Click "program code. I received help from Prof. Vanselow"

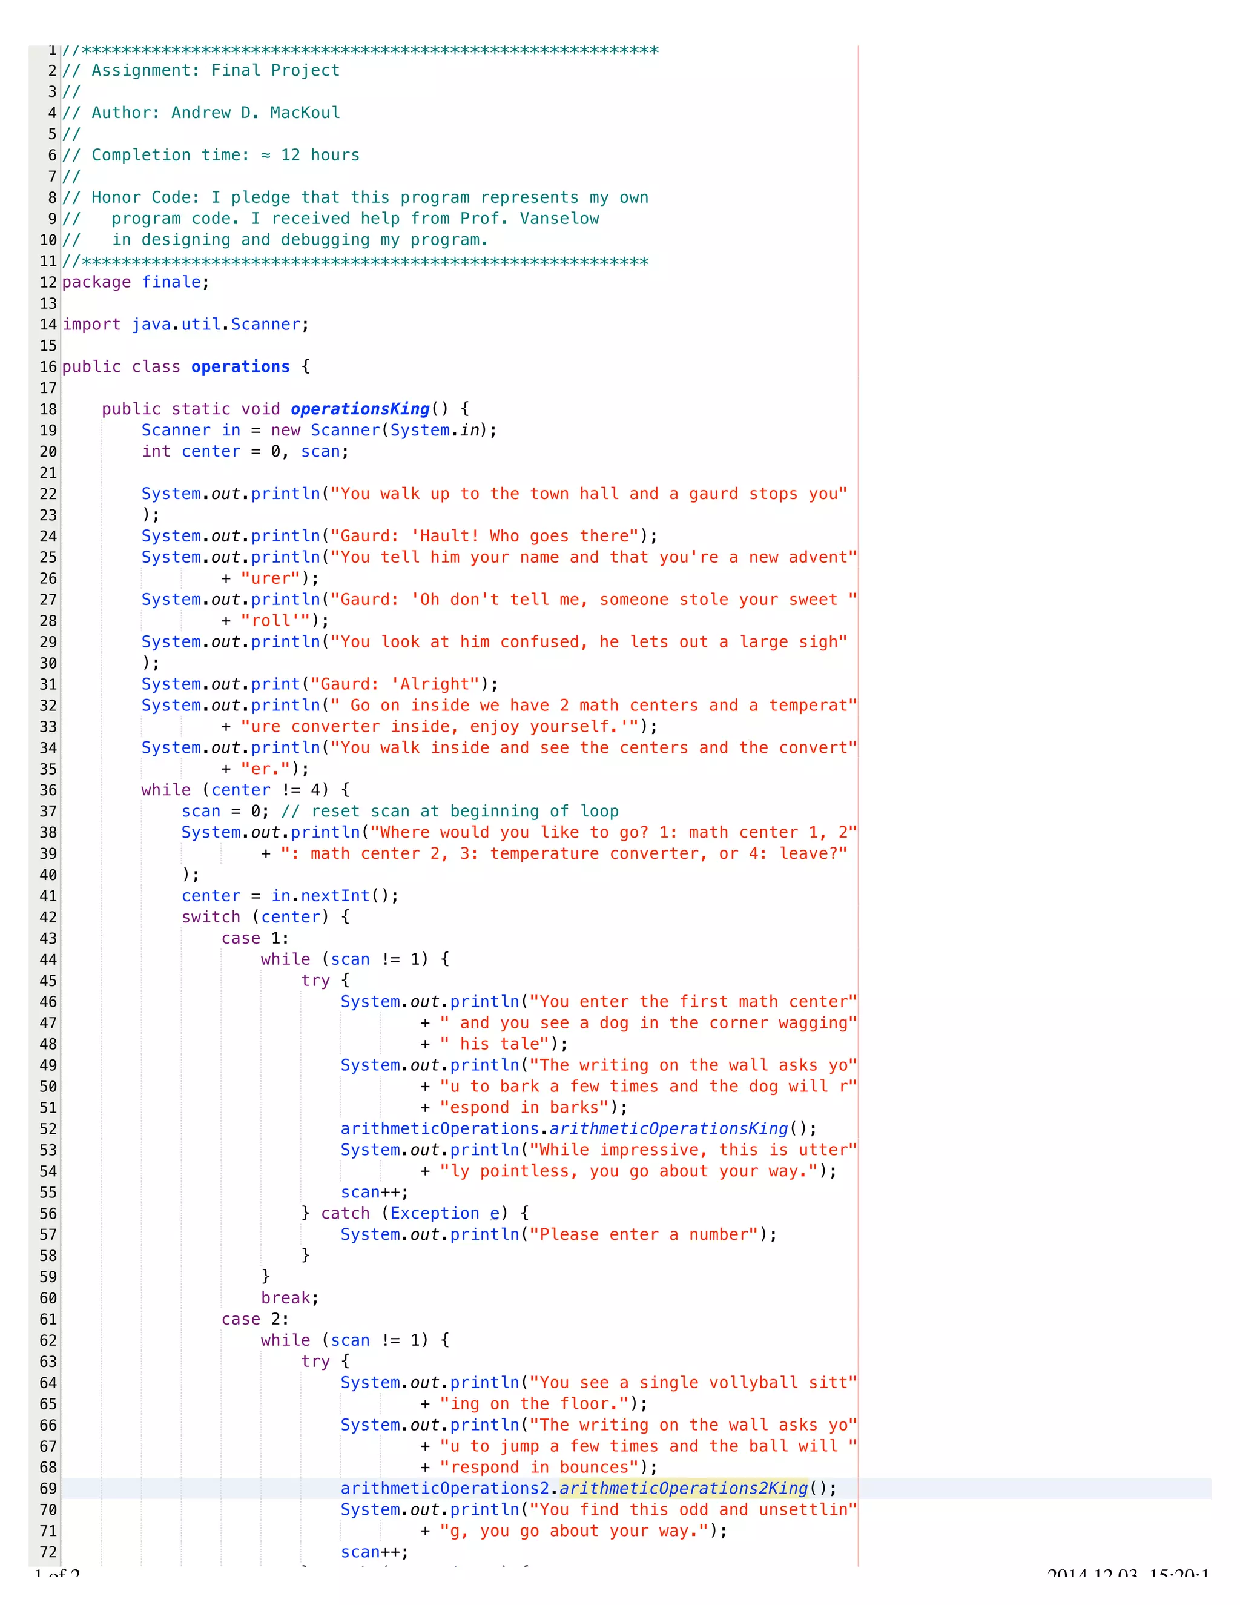(x=355, y=219)
